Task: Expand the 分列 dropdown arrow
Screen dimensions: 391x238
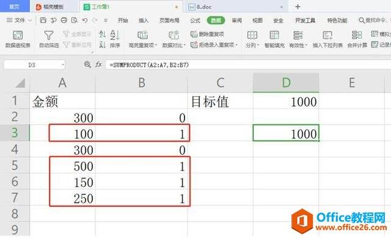Action: (x=258, y=45)
